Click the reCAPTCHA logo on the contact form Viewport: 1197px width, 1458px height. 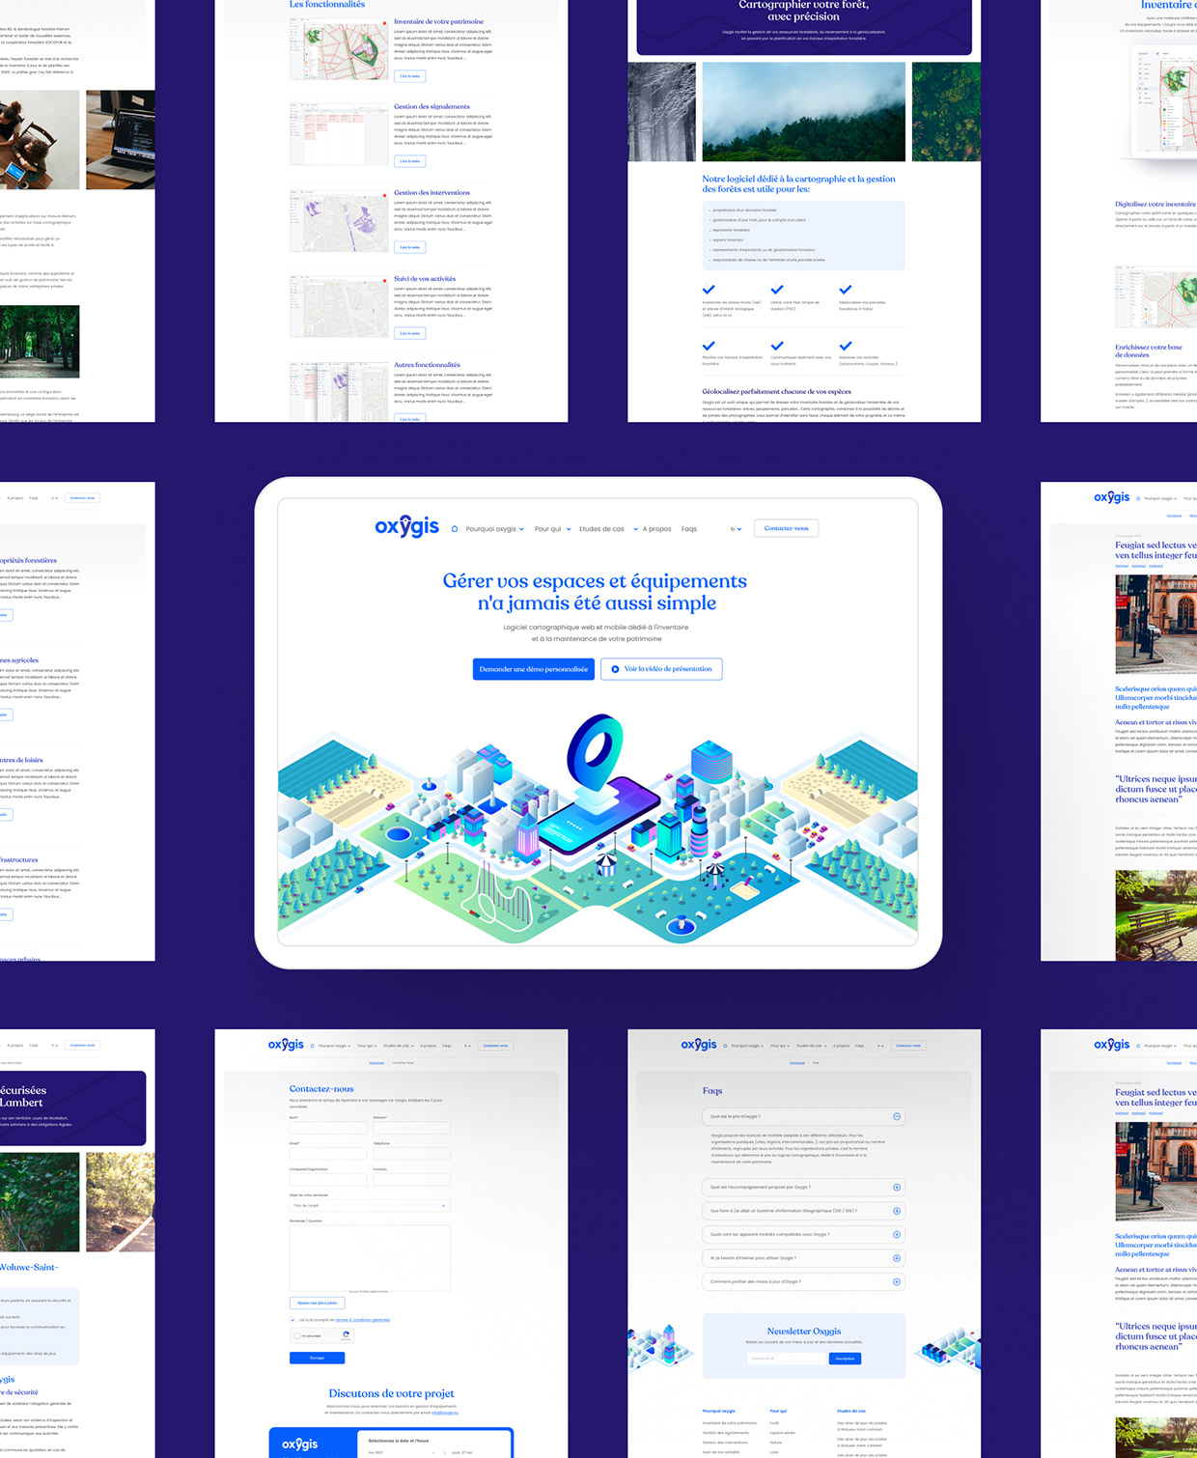pyautogui.click(x=347, y=1336)
